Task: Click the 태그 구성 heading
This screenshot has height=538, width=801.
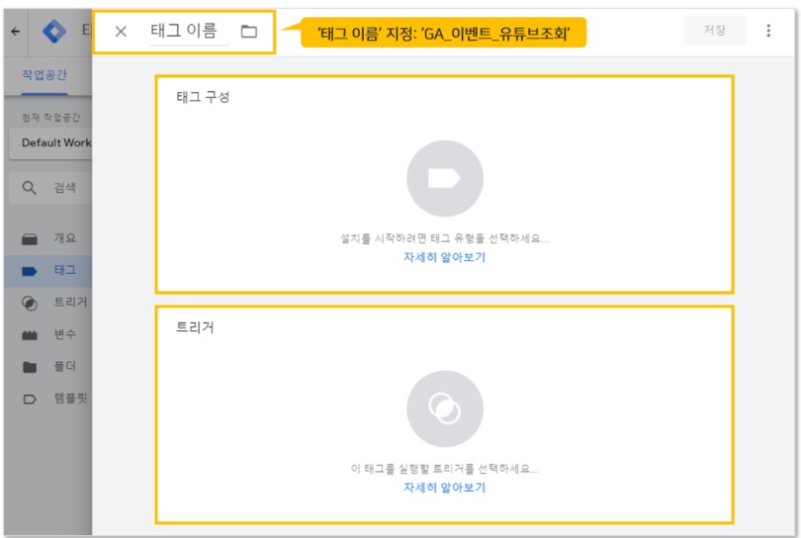Action: click(203, 97)
